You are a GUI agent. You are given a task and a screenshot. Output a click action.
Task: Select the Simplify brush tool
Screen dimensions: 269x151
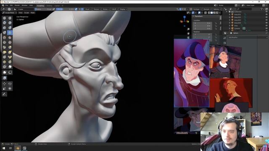(5, 67)
